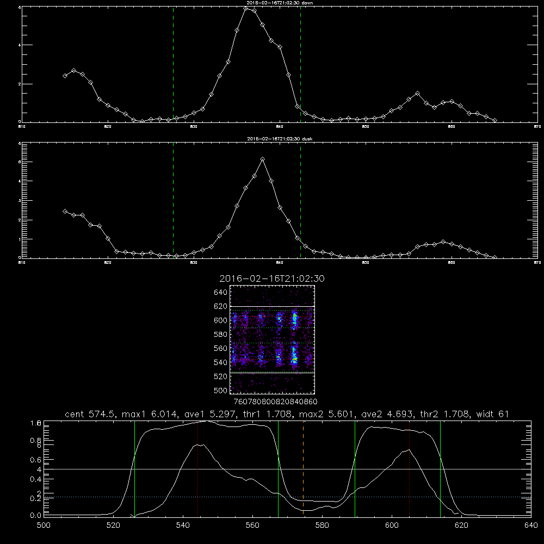The image size is (544, 544).
Task: Click the peak diamond marker in dusk plot
Action: 263,159
